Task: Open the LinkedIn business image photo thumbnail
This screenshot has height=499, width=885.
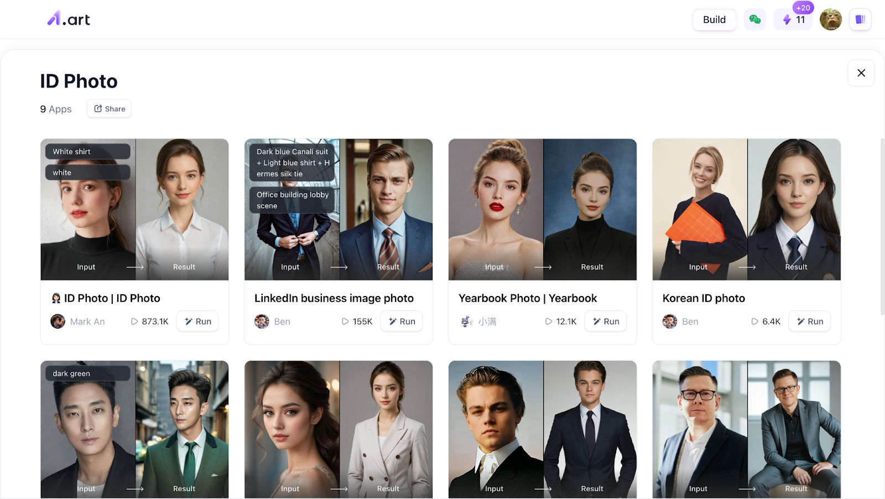Action: tap(339, 210)
